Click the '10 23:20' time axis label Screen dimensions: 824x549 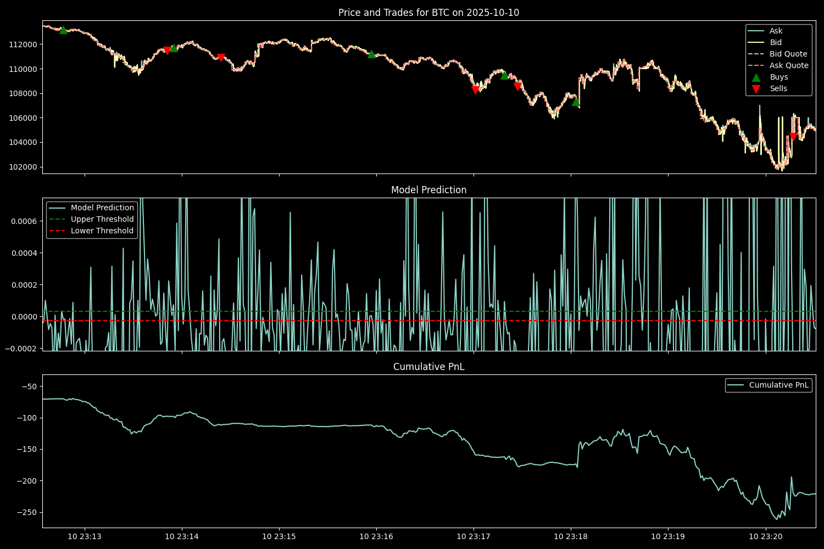[765, 536]
